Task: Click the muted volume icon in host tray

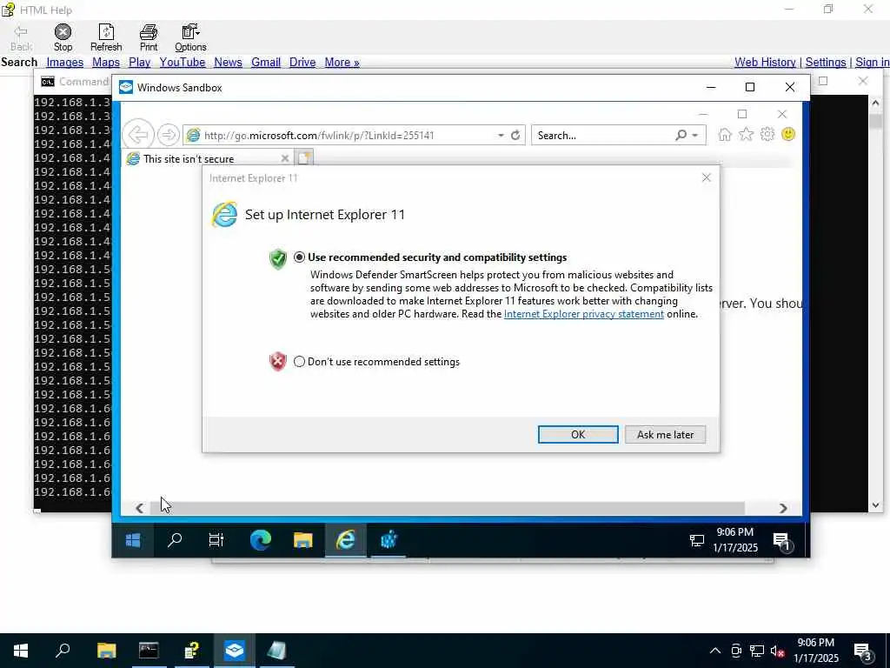Action: pyautogui.click(x=777, y=651)
